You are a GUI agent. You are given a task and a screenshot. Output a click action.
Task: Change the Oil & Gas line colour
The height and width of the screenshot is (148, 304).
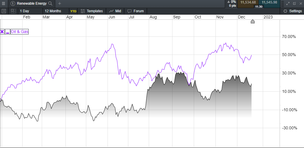tap(8, 32)
